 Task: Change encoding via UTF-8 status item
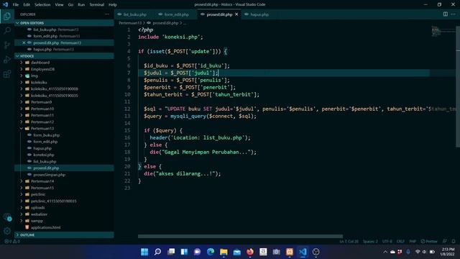tap(387, 242)
